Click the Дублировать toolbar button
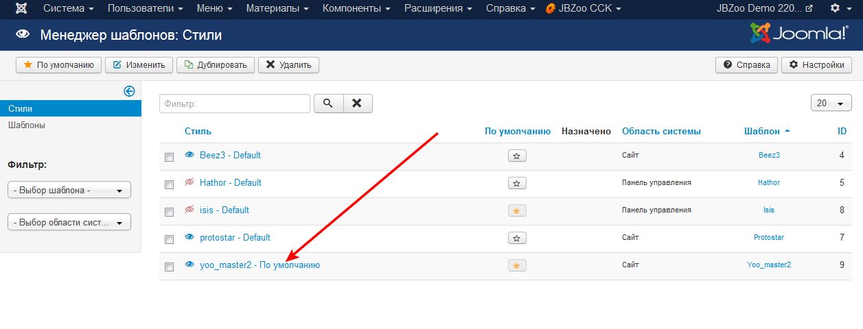 216,65
